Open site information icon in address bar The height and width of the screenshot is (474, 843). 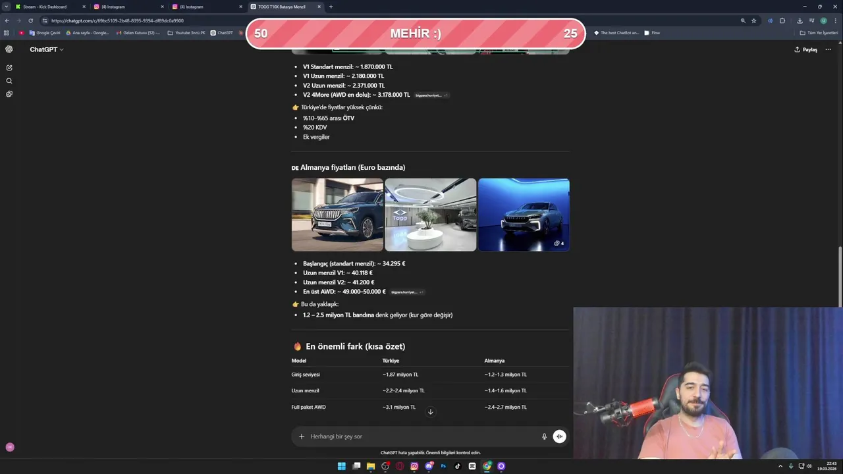45,20
